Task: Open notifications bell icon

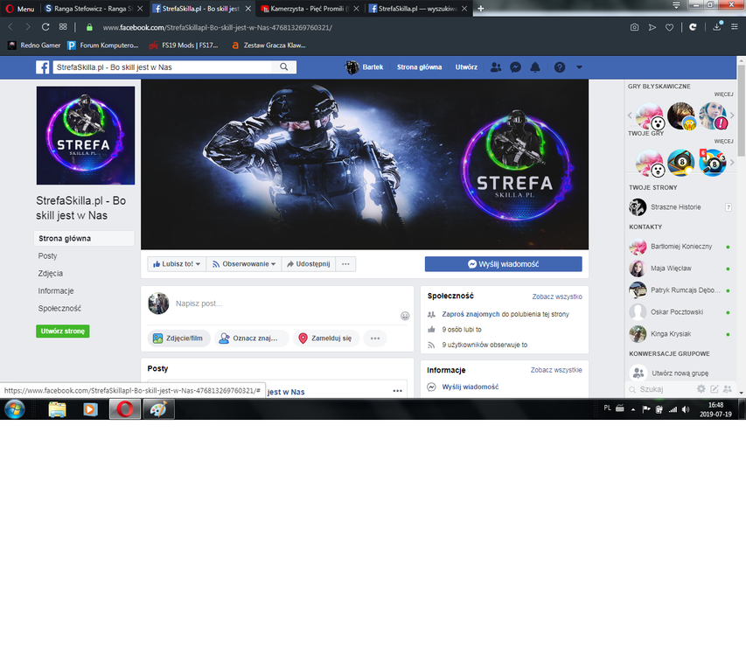Action: tap(535, 67)
